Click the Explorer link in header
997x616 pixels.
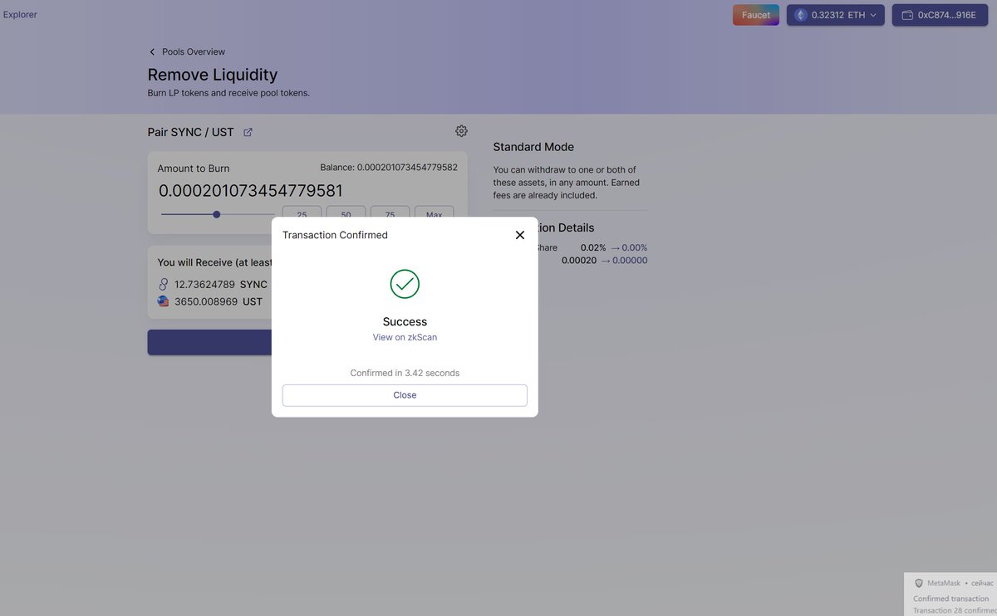[20, 14]
